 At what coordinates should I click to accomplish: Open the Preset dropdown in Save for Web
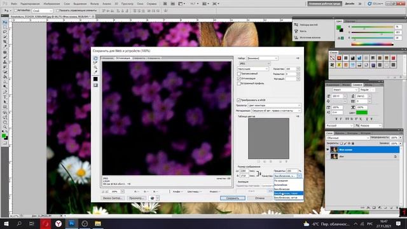(262, 58)
